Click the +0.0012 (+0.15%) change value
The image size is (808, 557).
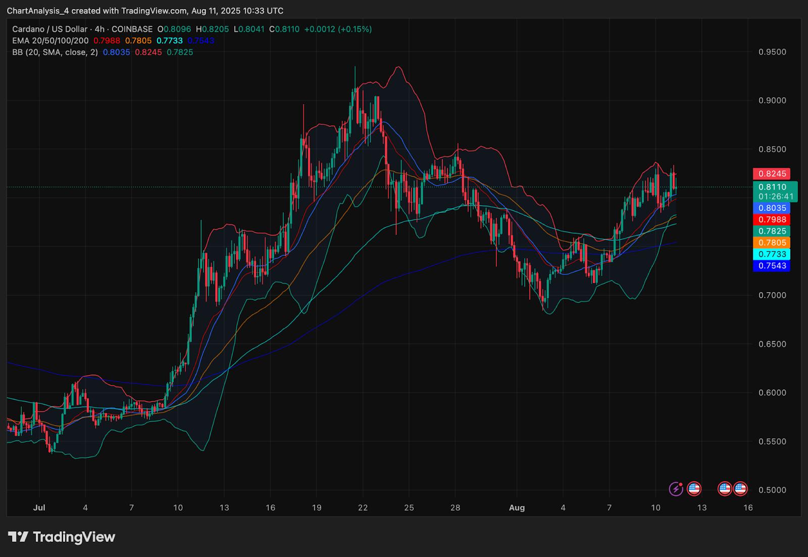point(338,29)
